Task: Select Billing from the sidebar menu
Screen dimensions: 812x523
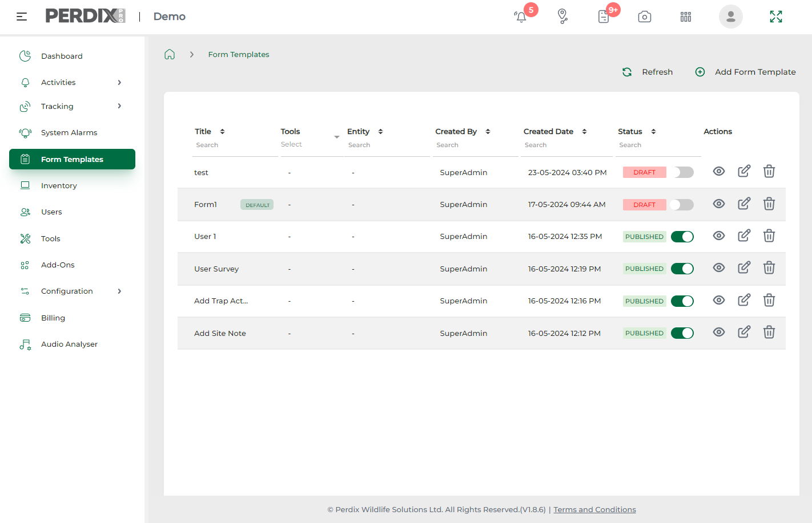Action: 52,318
